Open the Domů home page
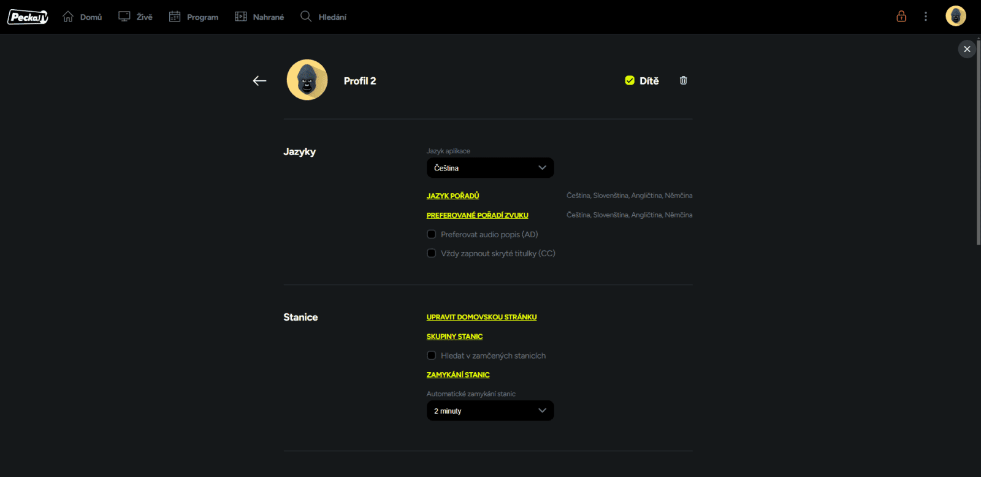Viewport: 981px width, 477px height. [82, 17]
